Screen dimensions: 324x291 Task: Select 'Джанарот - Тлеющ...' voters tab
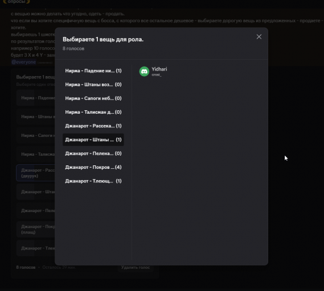coord(93,181)
